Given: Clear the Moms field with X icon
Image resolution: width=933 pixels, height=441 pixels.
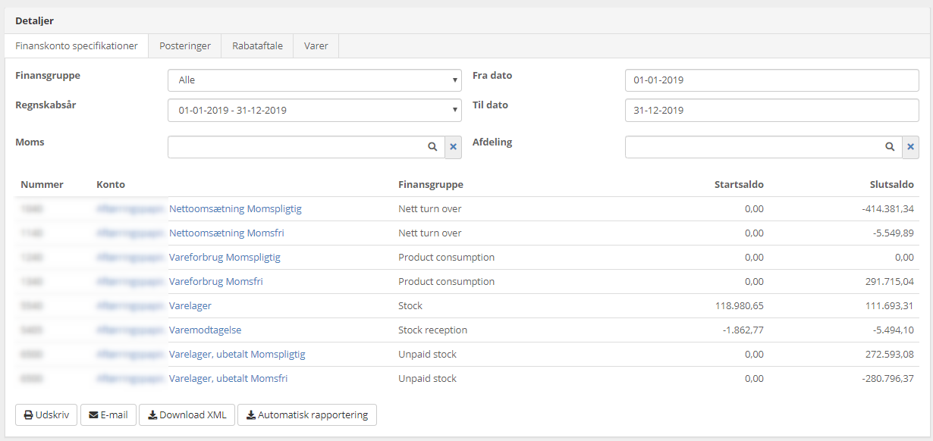Looking at the screenshot, I should [454, 147].
